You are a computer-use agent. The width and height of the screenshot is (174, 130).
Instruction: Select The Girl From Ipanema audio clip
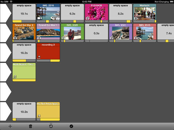click(x=48, y=110)
